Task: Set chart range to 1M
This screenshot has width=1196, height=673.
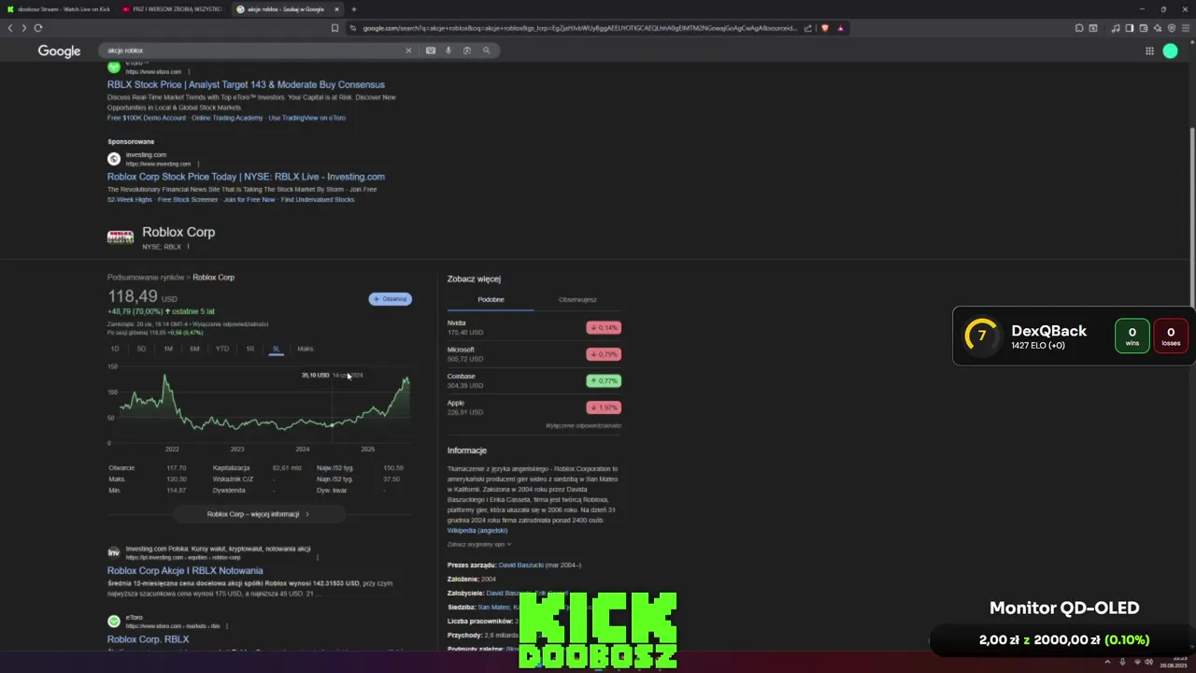Action: [168, 349]
